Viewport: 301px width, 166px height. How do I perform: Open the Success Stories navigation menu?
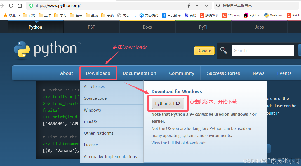[x=224, y=73]
